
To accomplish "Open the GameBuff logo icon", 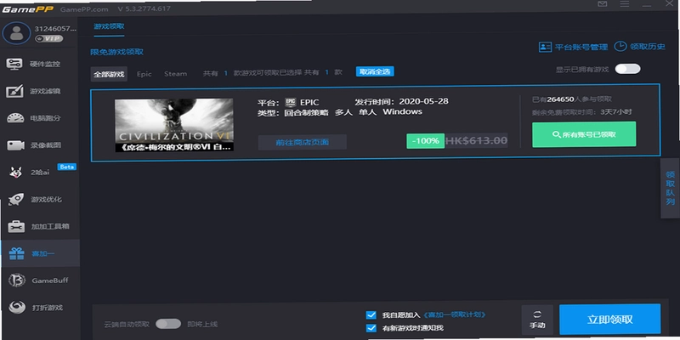I will (x=16, y=280).
